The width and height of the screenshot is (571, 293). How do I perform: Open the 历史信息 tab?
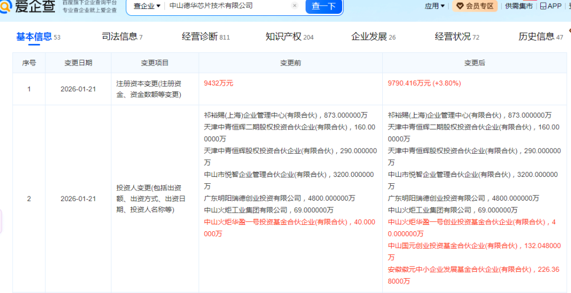pyautogui.click(x=536, y=36)
